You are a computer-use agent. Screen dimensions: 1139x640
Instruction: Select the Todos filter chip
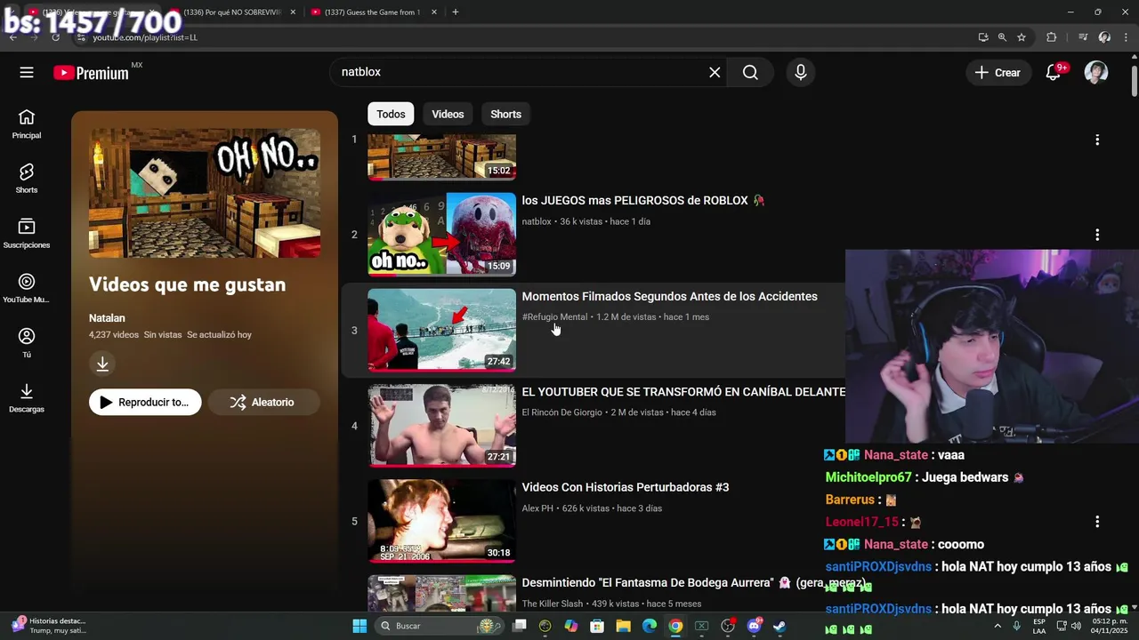click(391, 114)
